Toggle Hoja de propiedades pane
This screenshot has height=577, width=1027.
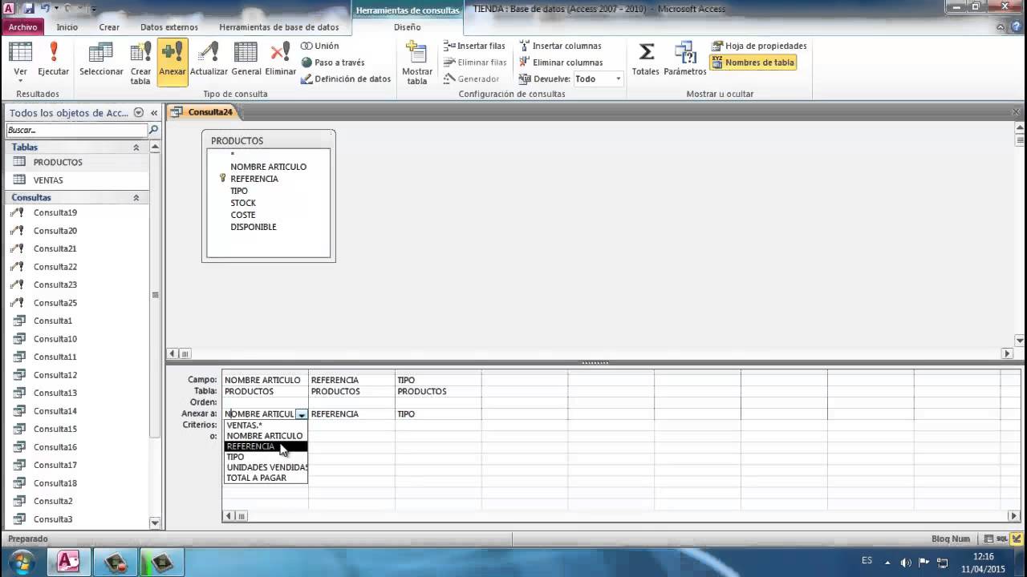click(x=759, y=46)
